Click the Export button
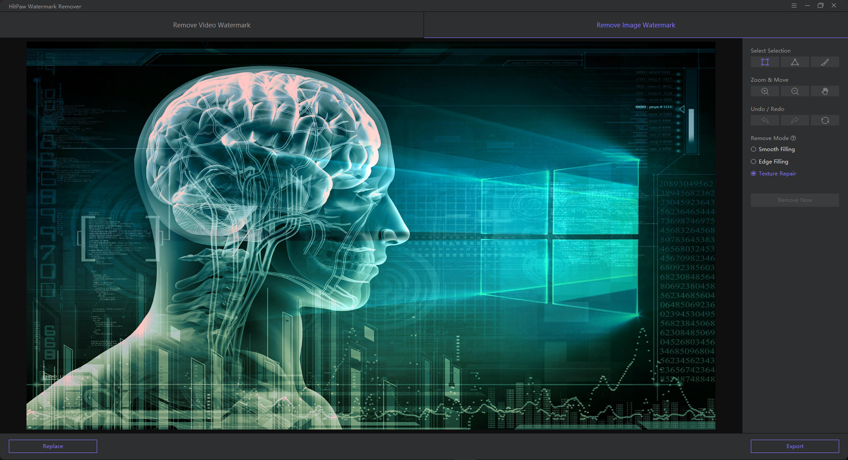 point(795,446)
